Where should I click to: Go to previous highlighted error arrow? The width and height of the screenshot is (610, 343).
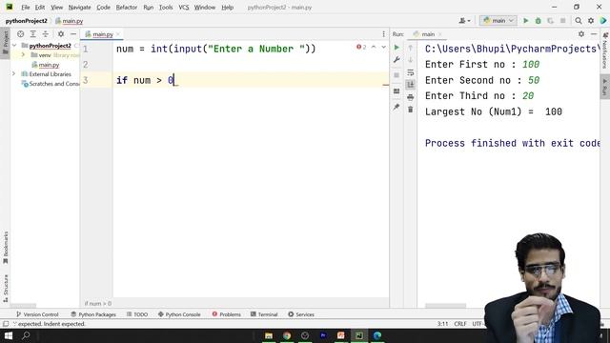pyautogui.click(x=374, y=47)
